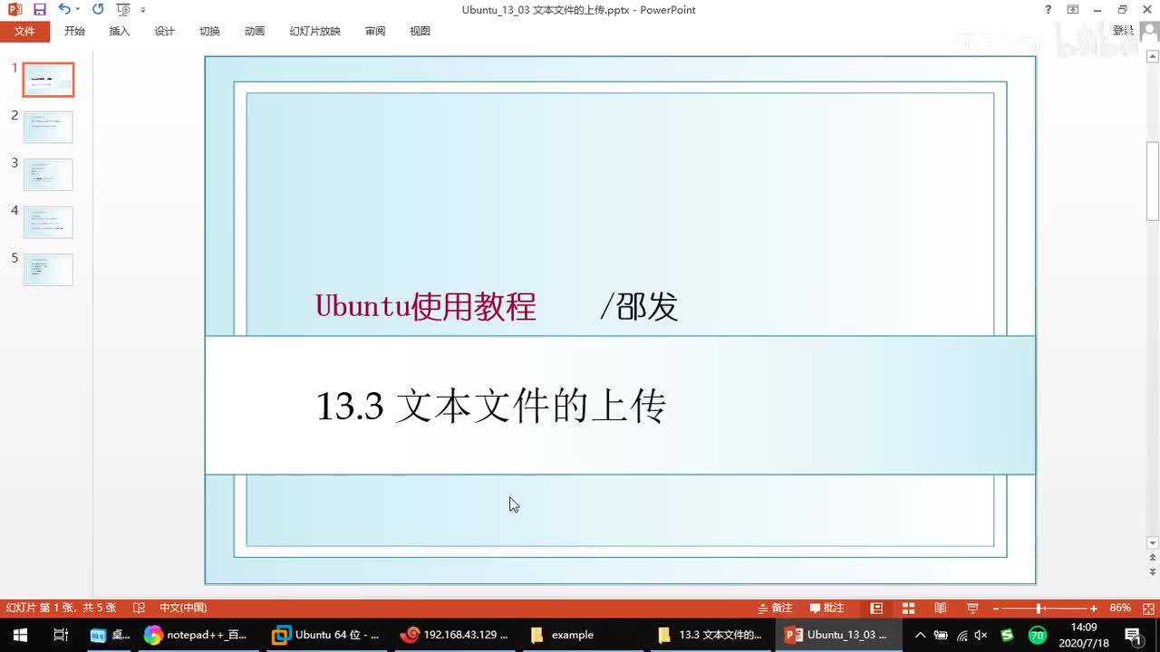1160x652 pixels.
Task: Click zoom out minus button
Action: pos(996,609)
